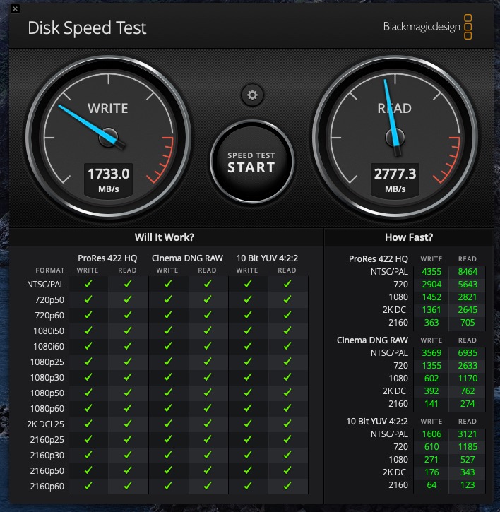This screenshot has height=512, width=500.
Task: Click Cinema DNG RAW header in Will It Work
Action: (187, 258)
